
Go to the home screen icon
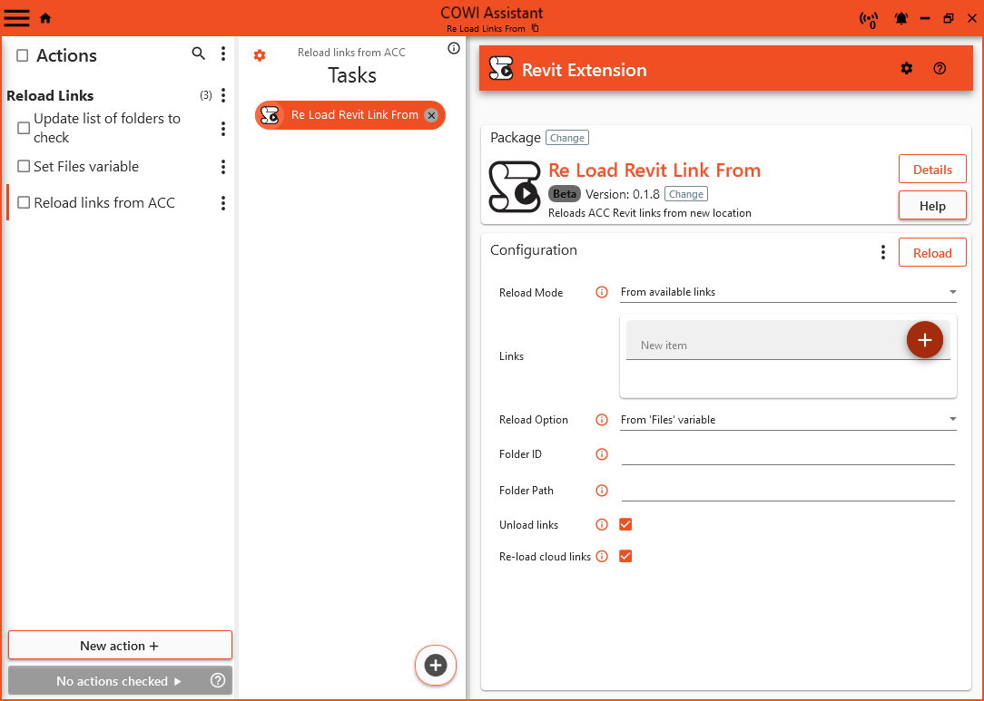click(45, 18)
